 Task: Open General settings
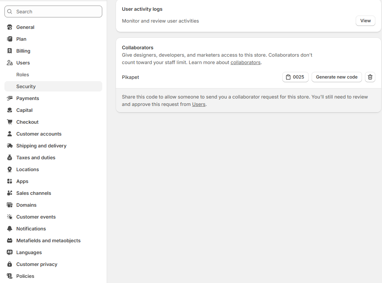click(x=53, y=27)
